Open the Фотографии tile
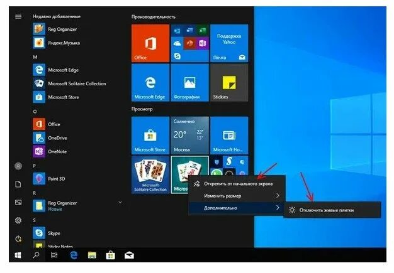The width and height of the screenshot is (394, 273). coord(189,82)
